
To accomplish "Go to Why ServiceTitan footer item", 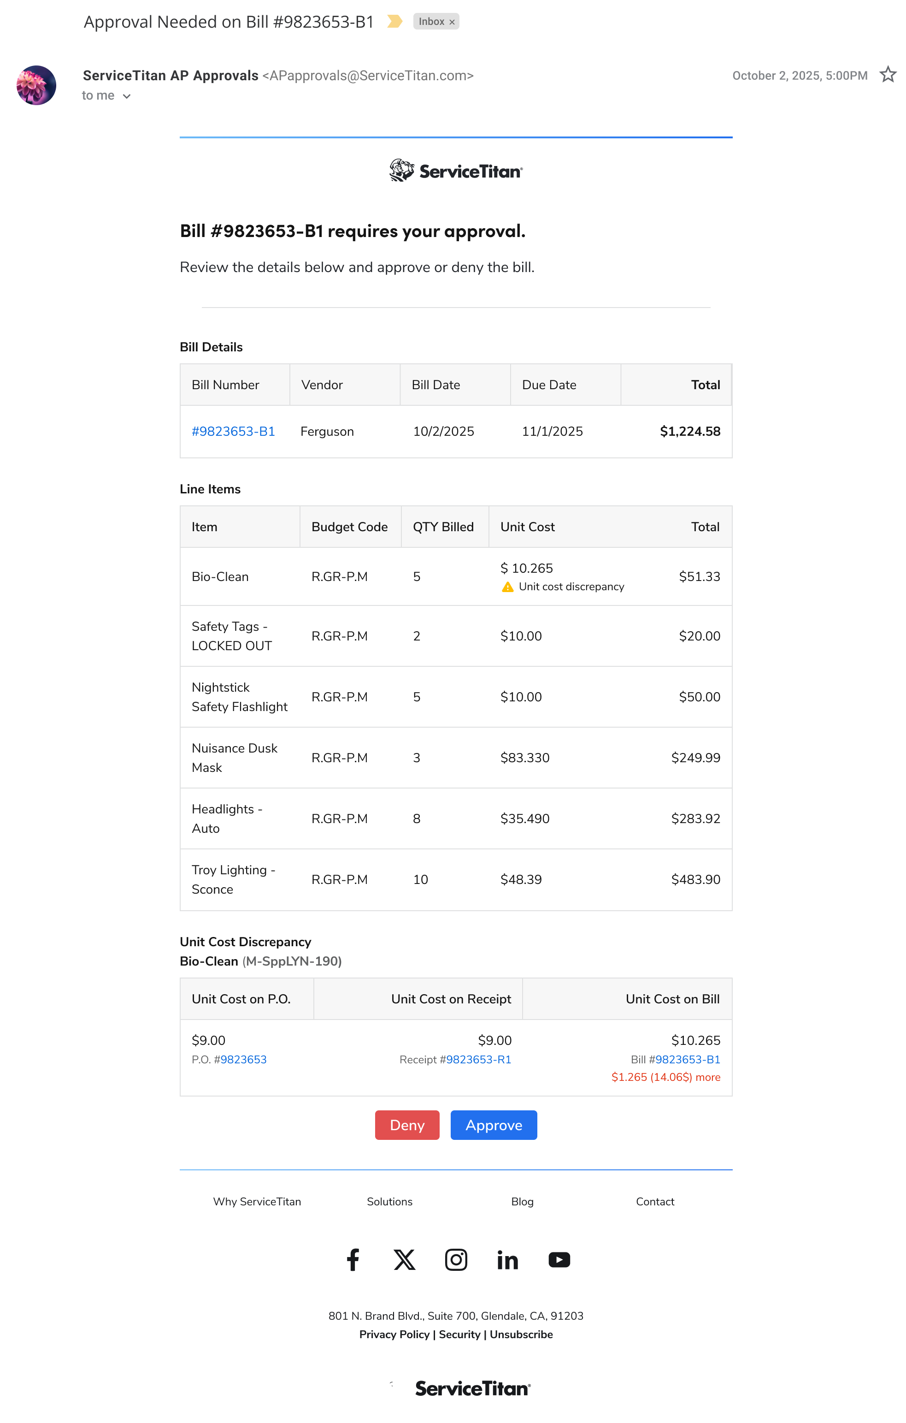I will point(257,1201).
